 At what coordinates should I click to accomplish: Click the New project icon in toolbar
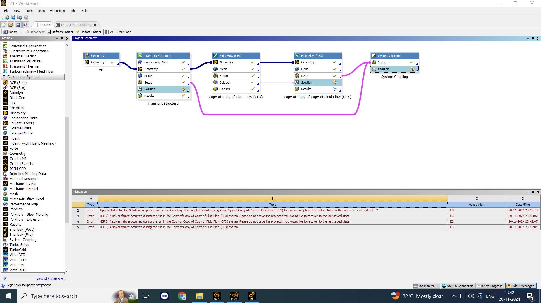pyautogui.click(x=4, y=25)
